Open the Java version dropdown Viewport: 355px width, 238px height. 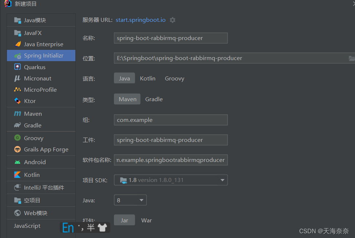point(130,200)
